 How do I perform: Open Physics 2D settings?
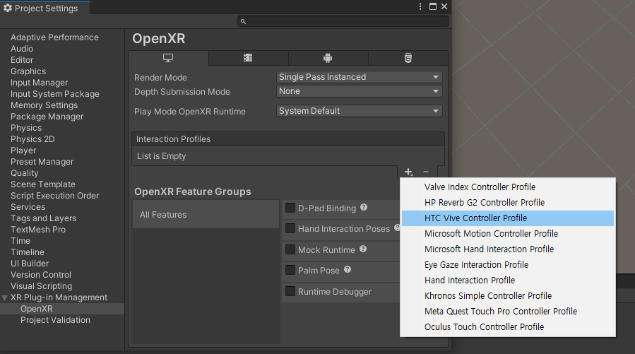[32, 139]
